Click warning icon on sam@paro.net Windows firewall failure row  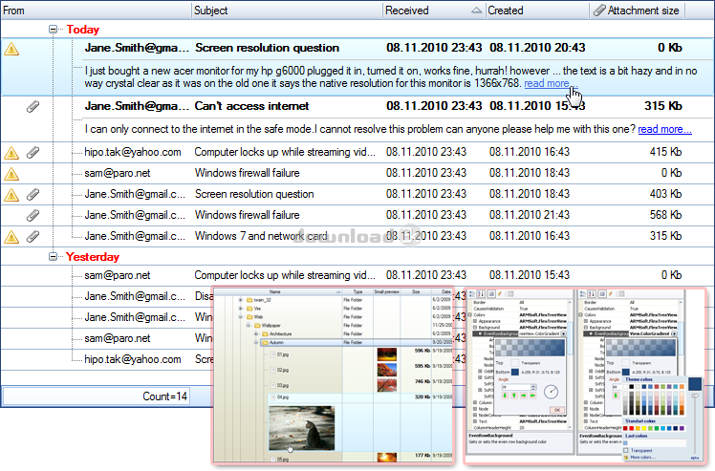point(11,173)
